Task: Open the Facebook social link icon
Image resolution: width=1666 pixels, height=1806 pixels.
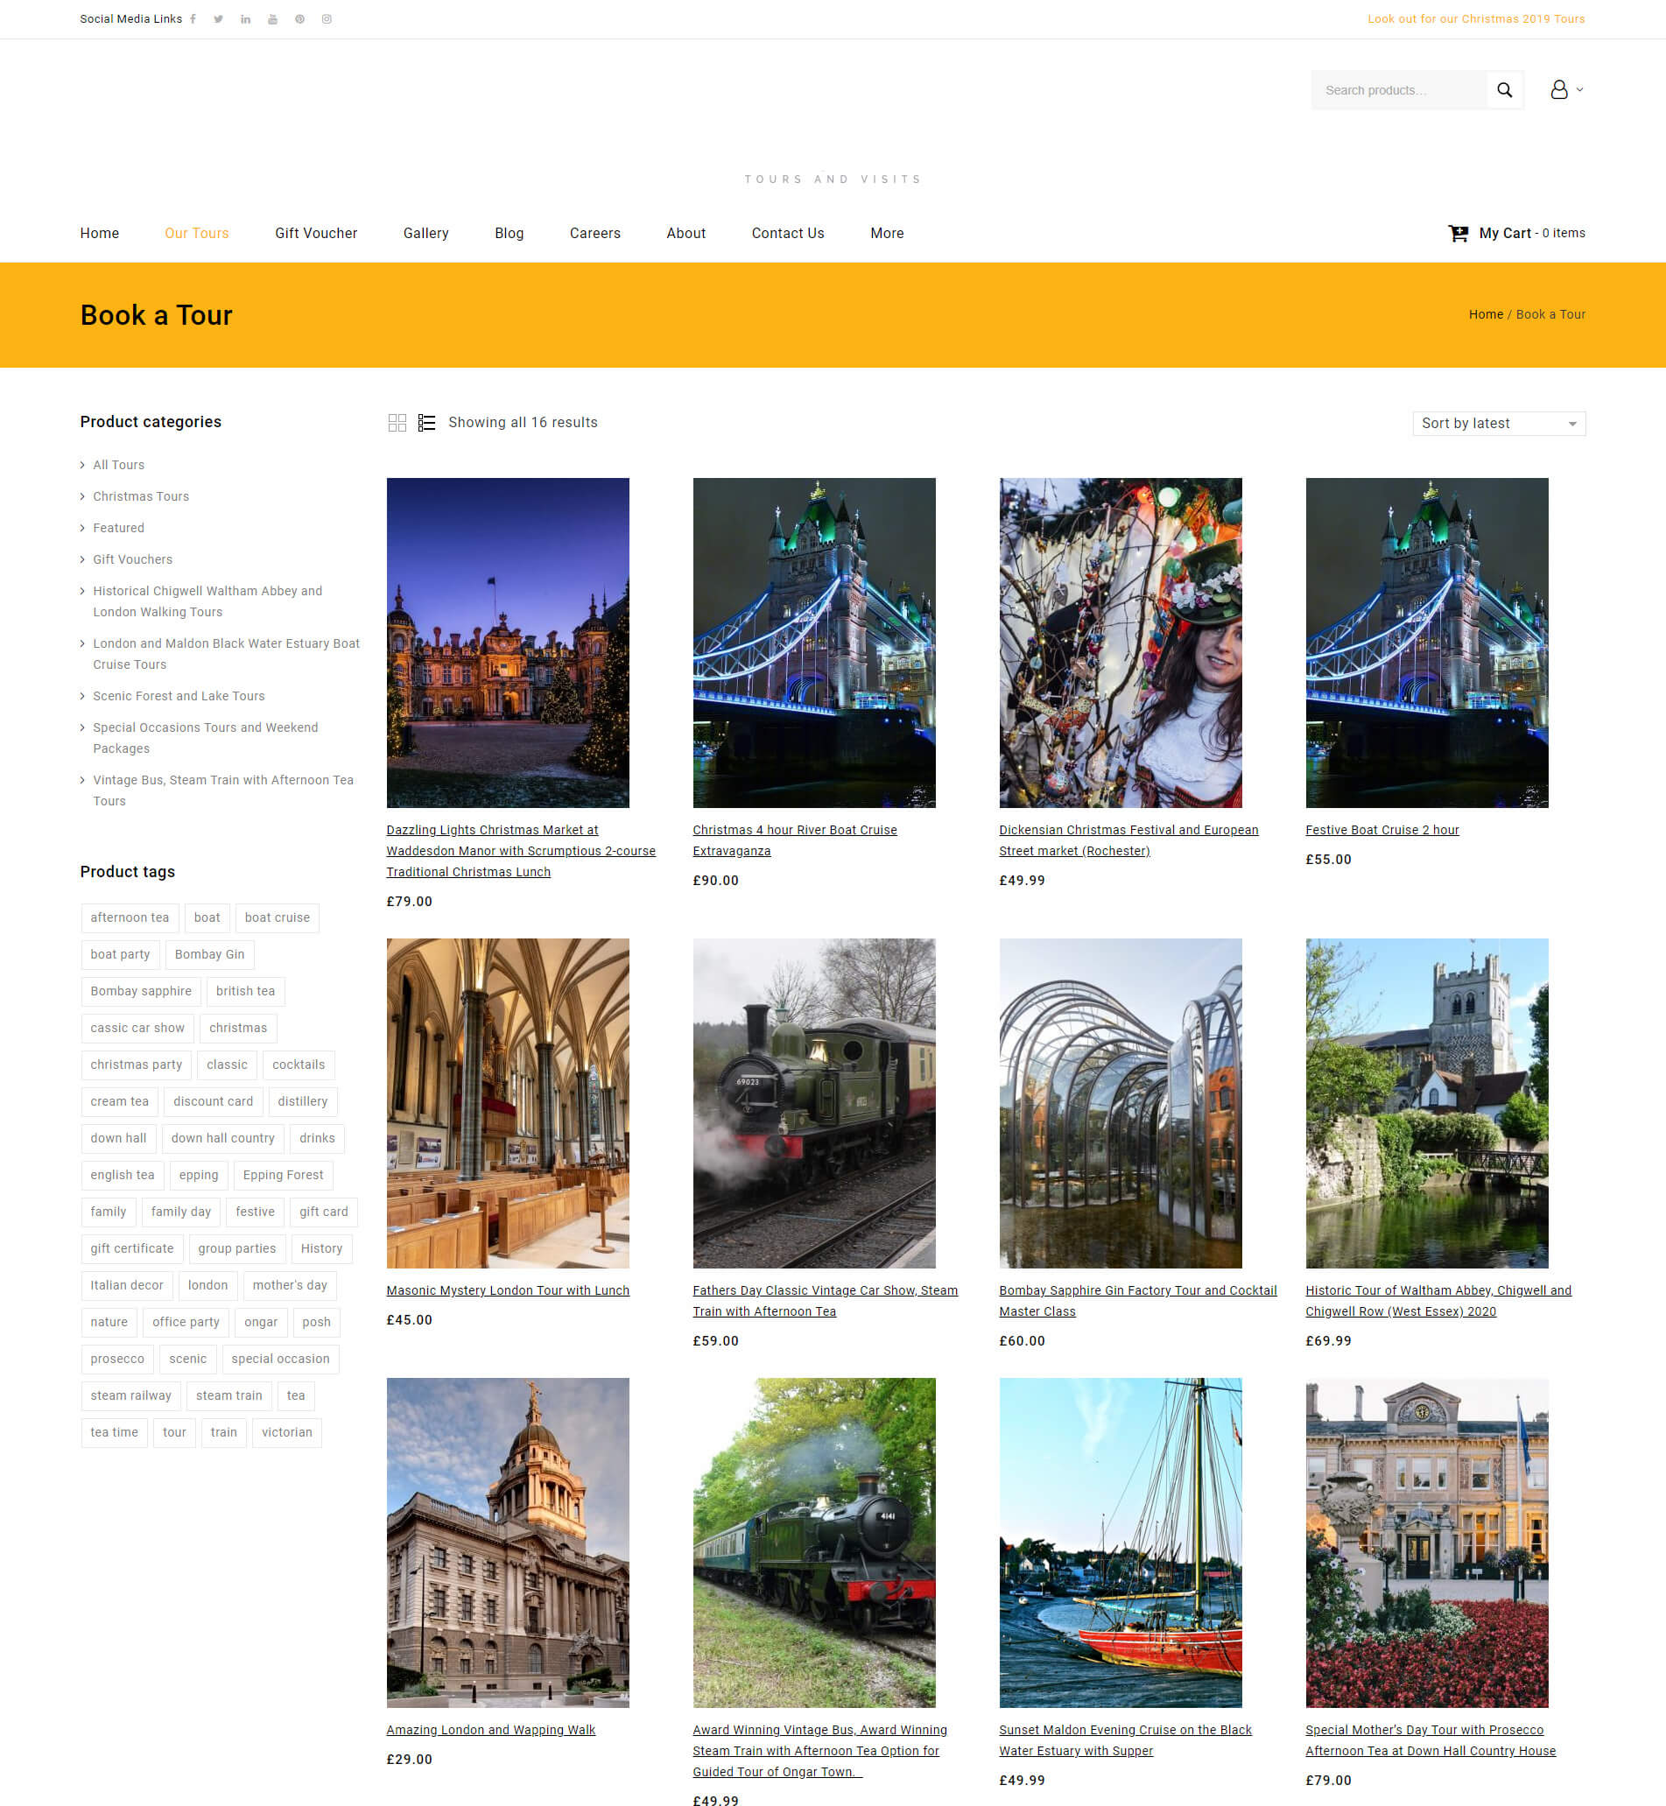Action: [193, 19]
